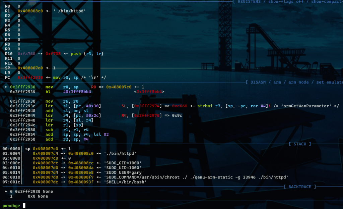Click the branch target #0x3fff5bb4 operand
The width and height of the screenshot is (343, 209).
coord(77,92)
